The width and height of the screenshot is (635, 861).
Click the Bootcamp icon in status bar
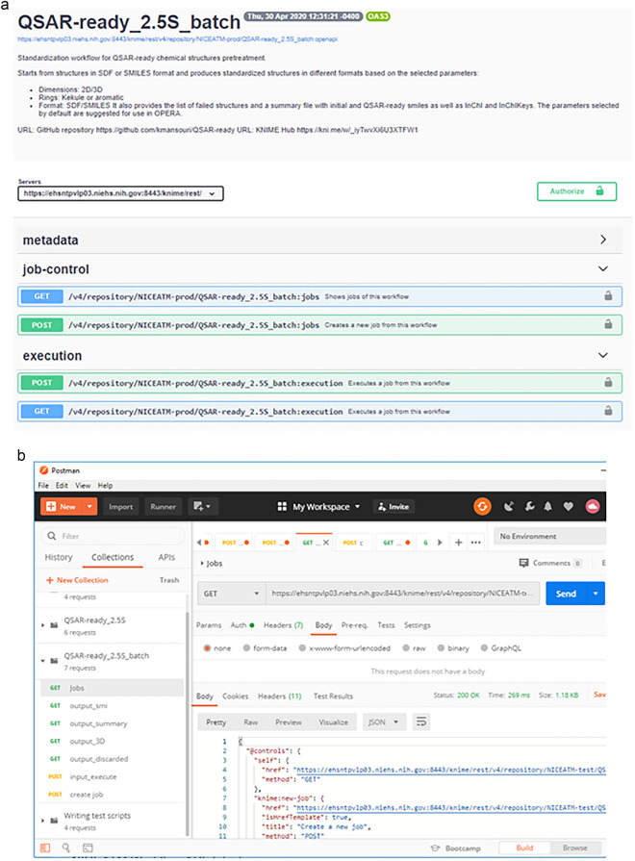tap(435, 848)
